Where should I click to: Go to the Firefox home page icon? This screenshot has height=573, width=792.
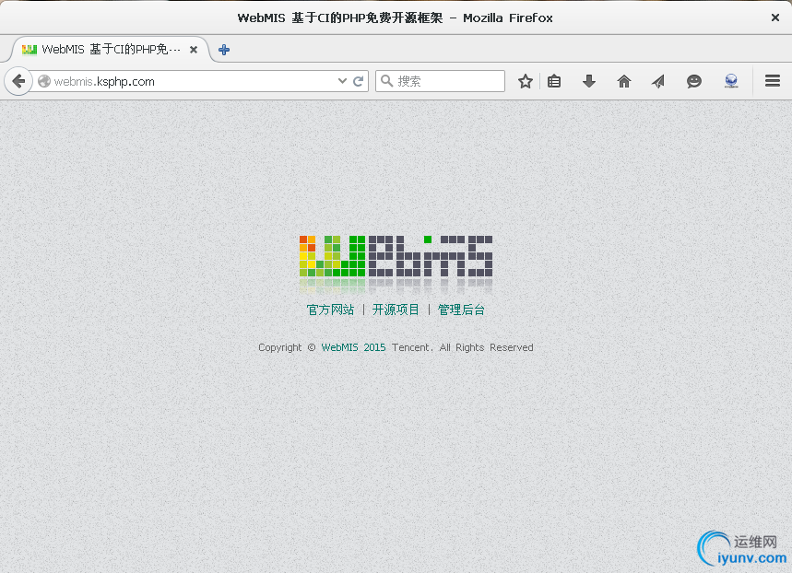tap(624, 81)
